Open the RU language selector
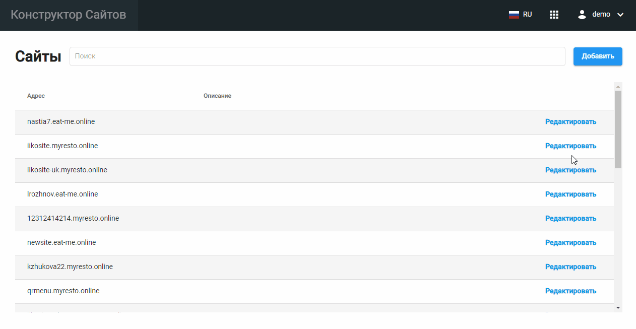Viewport: 636px width, 329px height. tap(527, 15)
